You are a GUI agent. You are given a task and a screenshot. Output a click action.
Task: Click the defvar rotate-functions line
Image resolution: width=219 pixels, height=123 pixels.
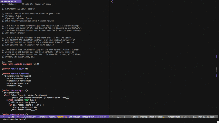point(15,74)
